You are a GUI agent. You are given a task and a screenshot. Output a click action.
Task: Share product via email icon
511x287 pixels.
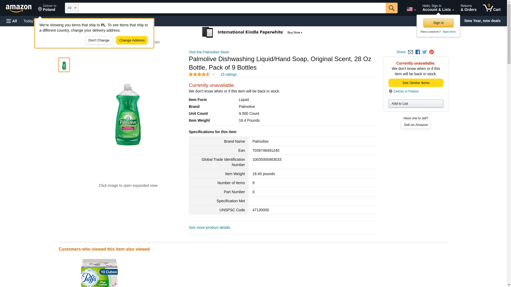[410, 52]
